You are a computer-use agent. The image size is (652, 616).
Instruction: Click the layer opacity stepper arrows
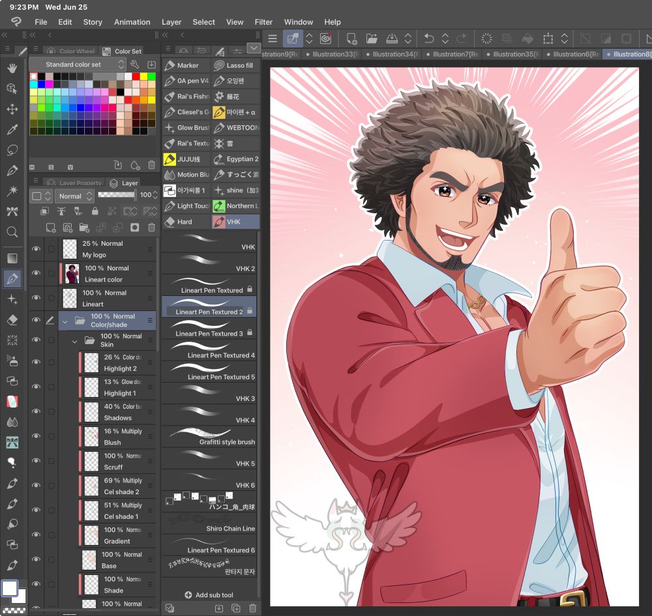pyautogui.click(x=156, y=194)
